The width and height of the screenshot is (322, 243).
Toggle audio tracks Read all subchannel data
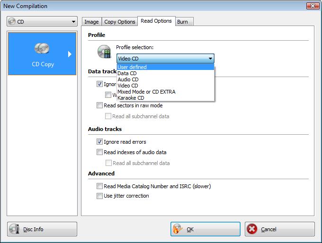[x=108, y=163]
